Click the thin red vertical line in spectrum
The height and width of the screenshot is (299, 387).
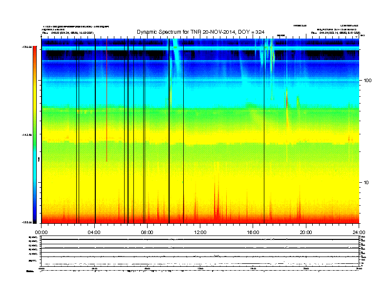[107, 100]
